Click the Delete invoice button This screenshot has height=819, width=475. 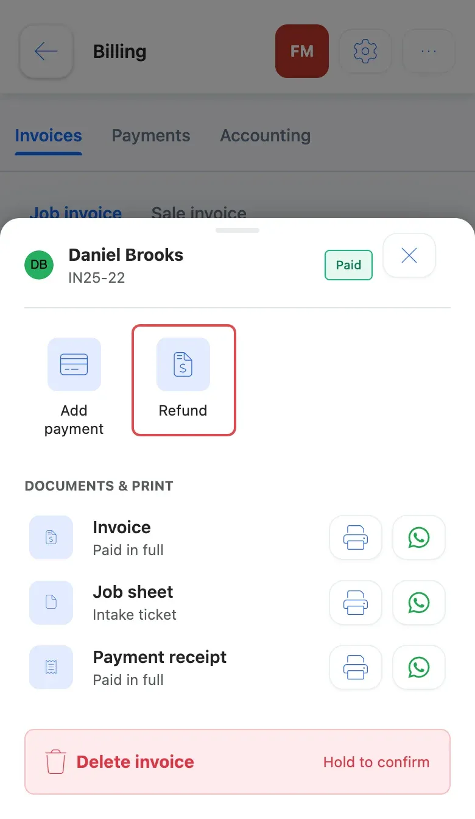click(237, 762)
